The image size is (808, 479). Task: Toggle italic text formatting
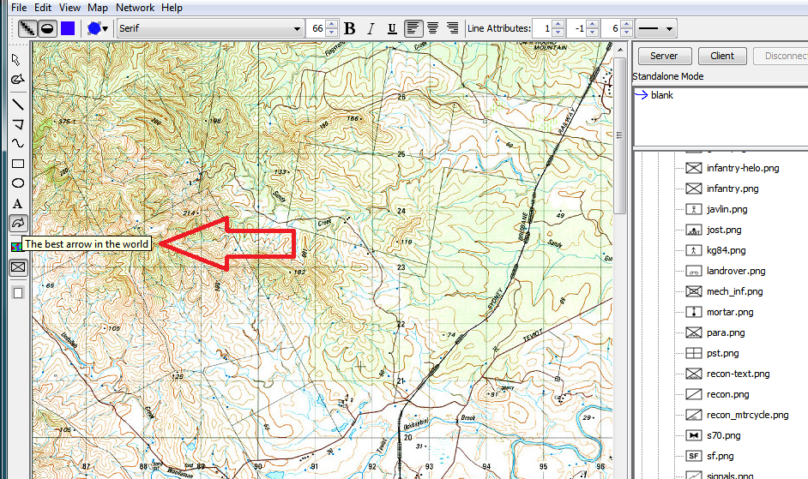click(371, 28)
